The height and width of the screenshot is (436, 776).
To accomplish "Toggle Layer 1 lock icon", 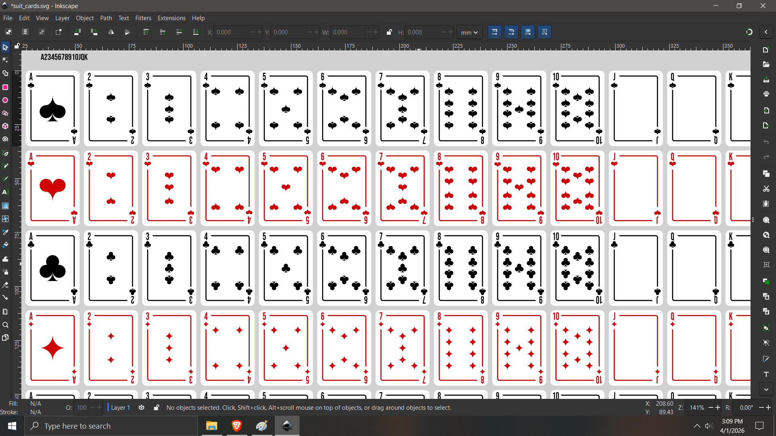I will (x=156, y=408).
